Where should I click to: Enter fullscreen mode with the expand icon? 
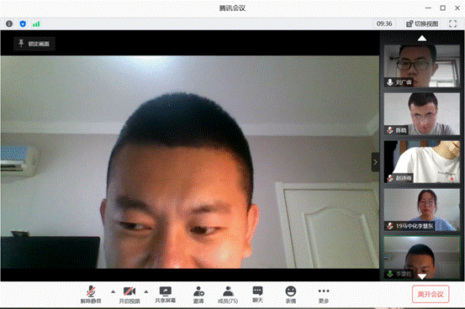click(x=452, y=24)
